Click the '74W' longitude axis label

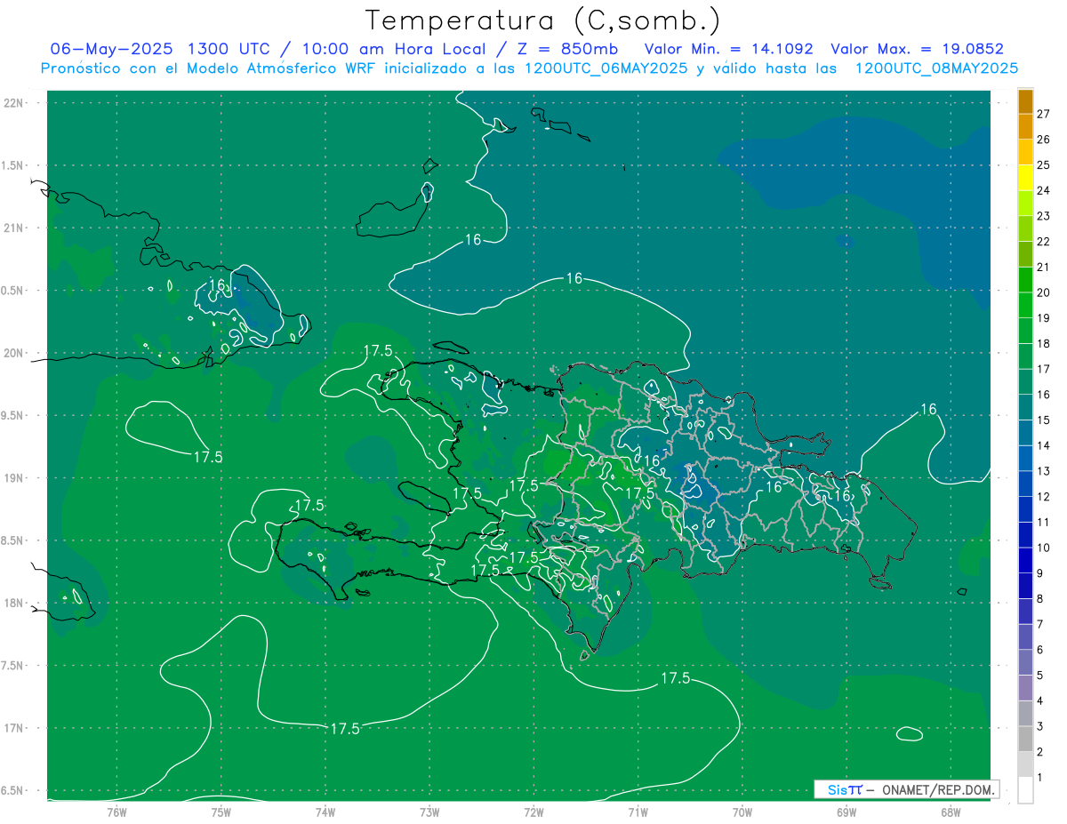point(325,812)
